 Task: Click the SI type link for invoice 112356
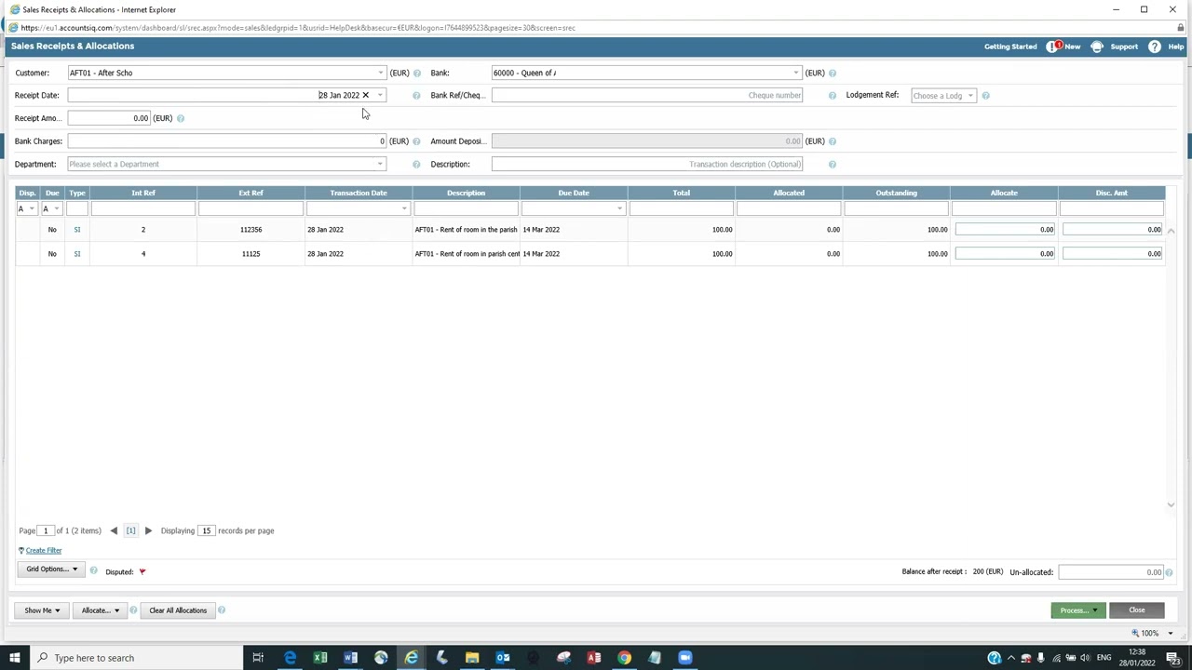77,230
